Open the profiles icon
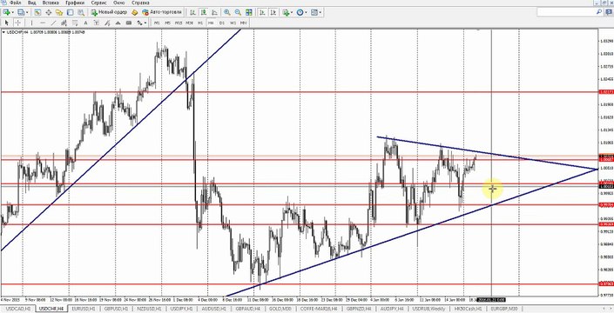The image size is (614, 313). [20, 12]
